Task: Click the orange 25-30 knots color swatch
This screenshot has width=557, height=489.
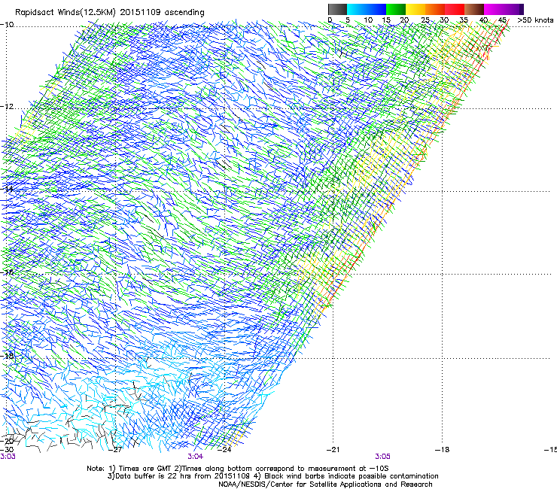Action: [x=435, y=9]
